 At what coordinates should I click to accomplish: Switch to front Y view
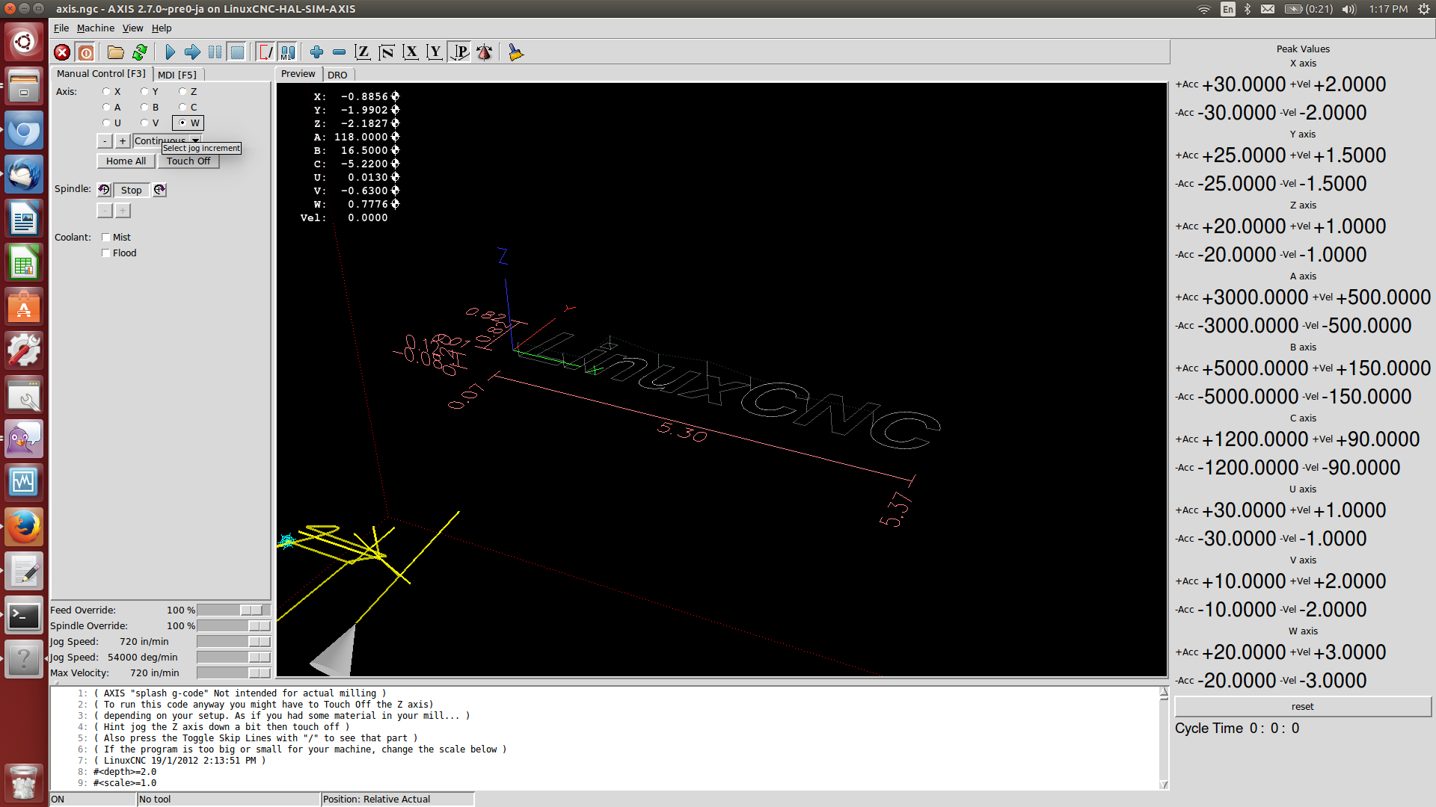coord(435,52)
